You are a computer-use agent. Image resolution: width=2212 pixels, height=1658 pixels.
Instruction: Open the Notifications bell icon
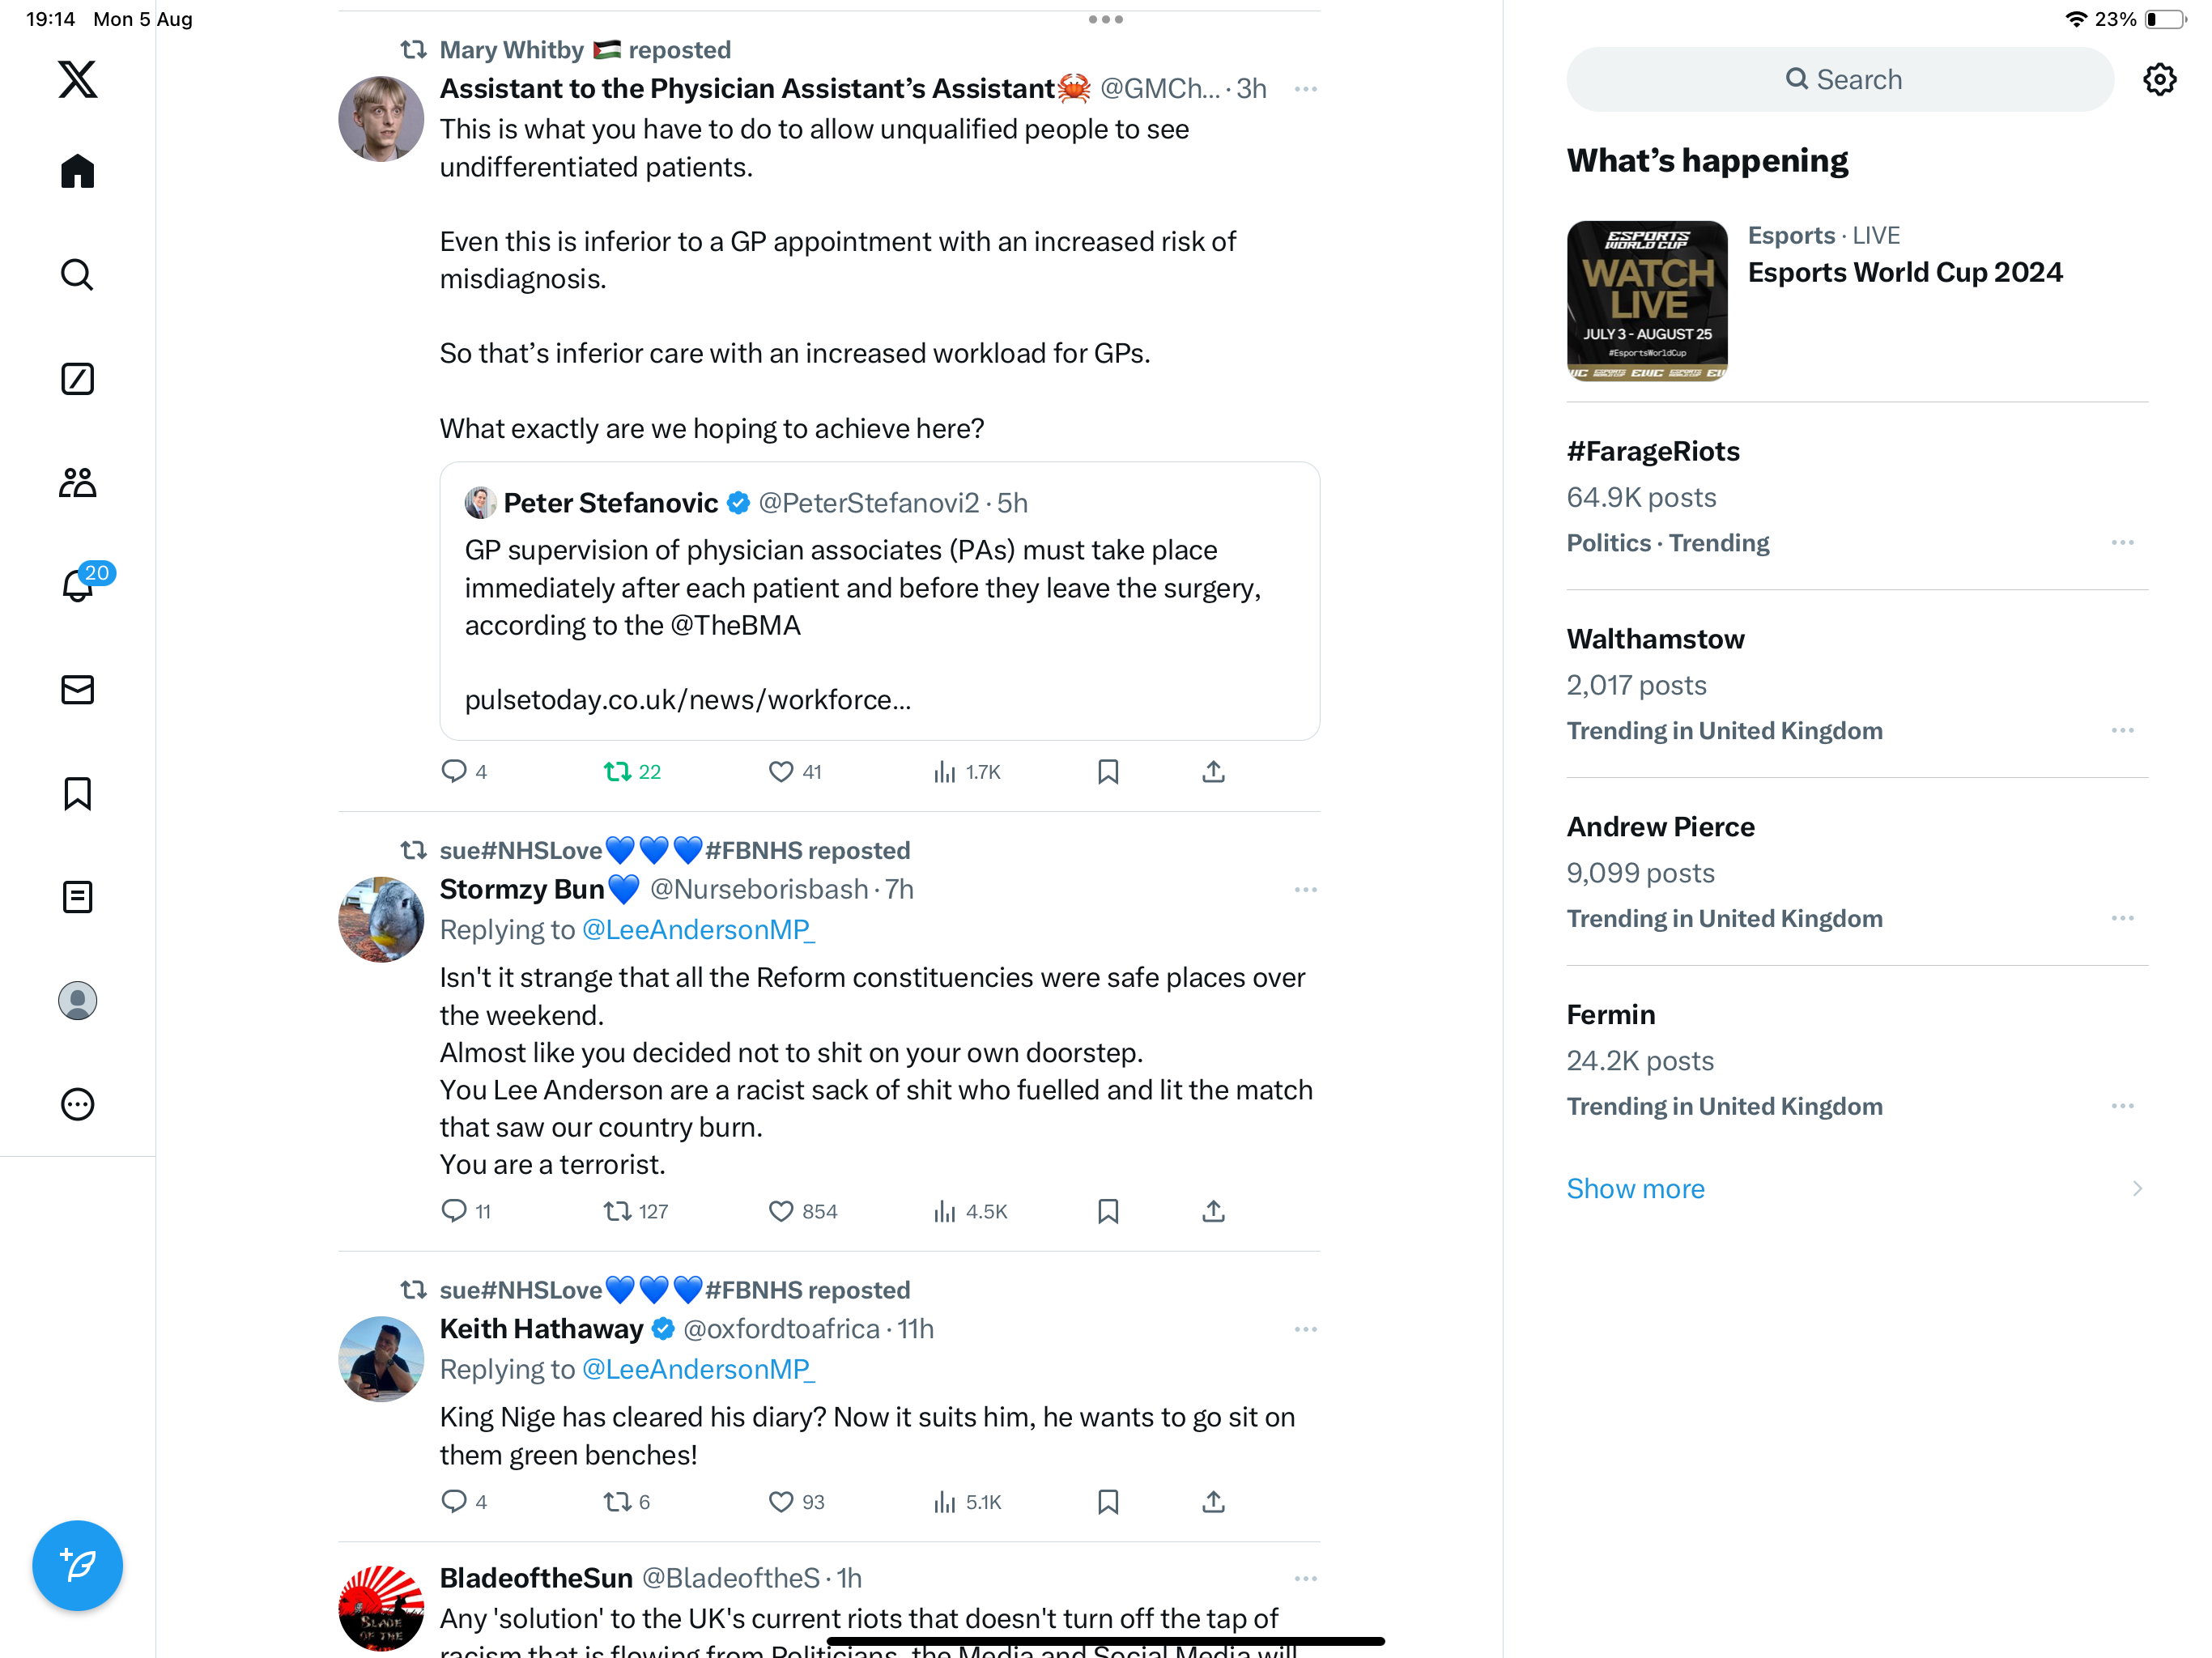[x=78, y=585]
